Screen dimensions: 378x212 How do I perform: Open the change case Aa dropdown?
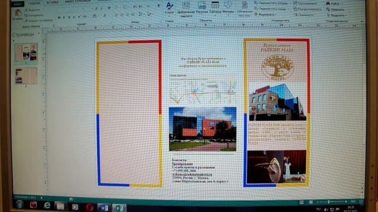coord(85,16)
